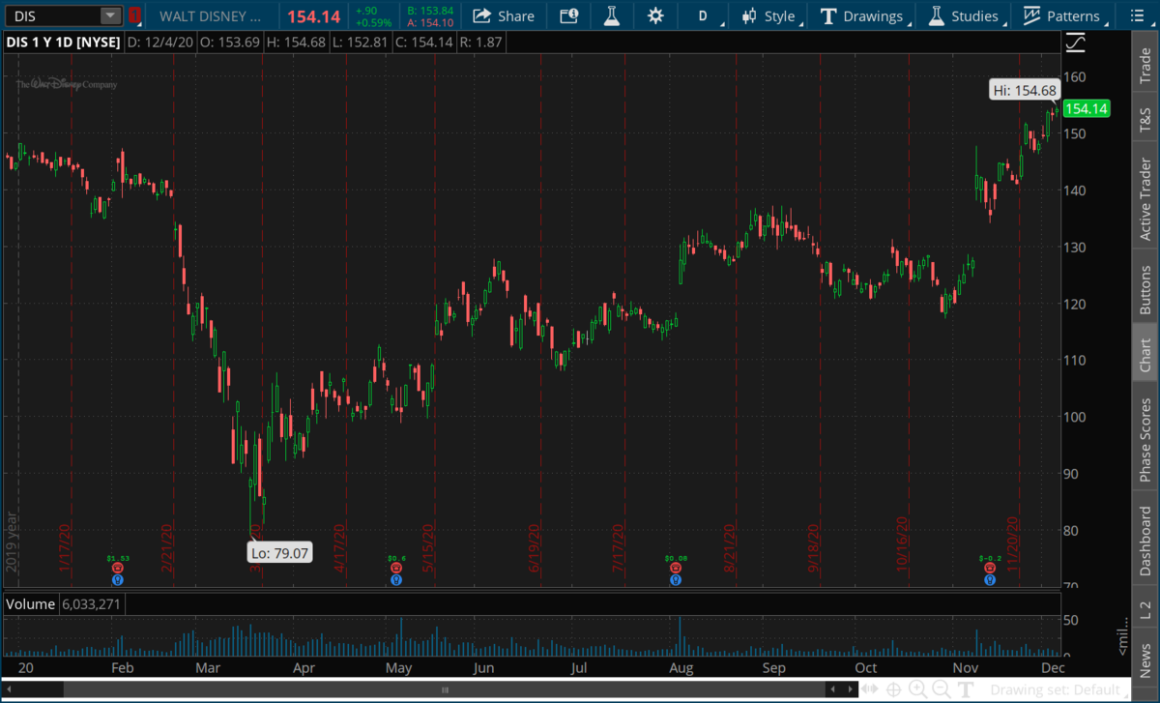This screenshot has height=703, width=1160.
Task: Click the horizontal chart scrollbar thumb
Action: click(446, 689)
